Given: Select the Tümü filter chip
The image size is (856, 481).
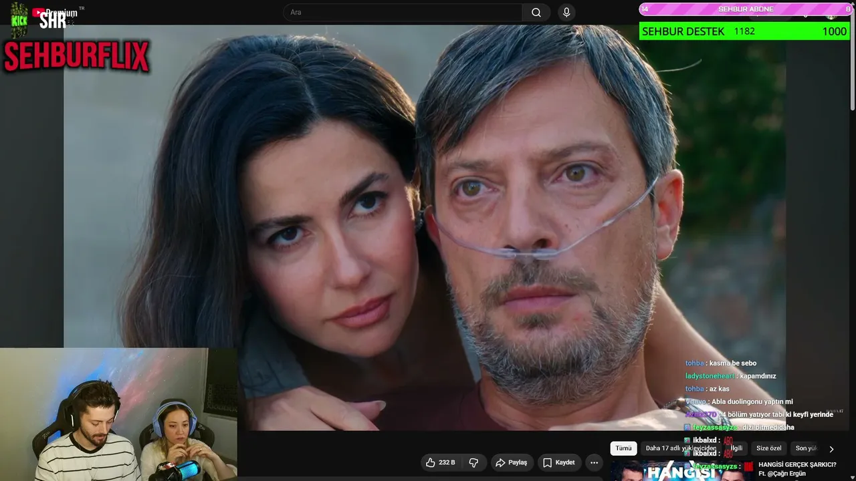Looking at the screenshot, I should (x=623, y=448).
